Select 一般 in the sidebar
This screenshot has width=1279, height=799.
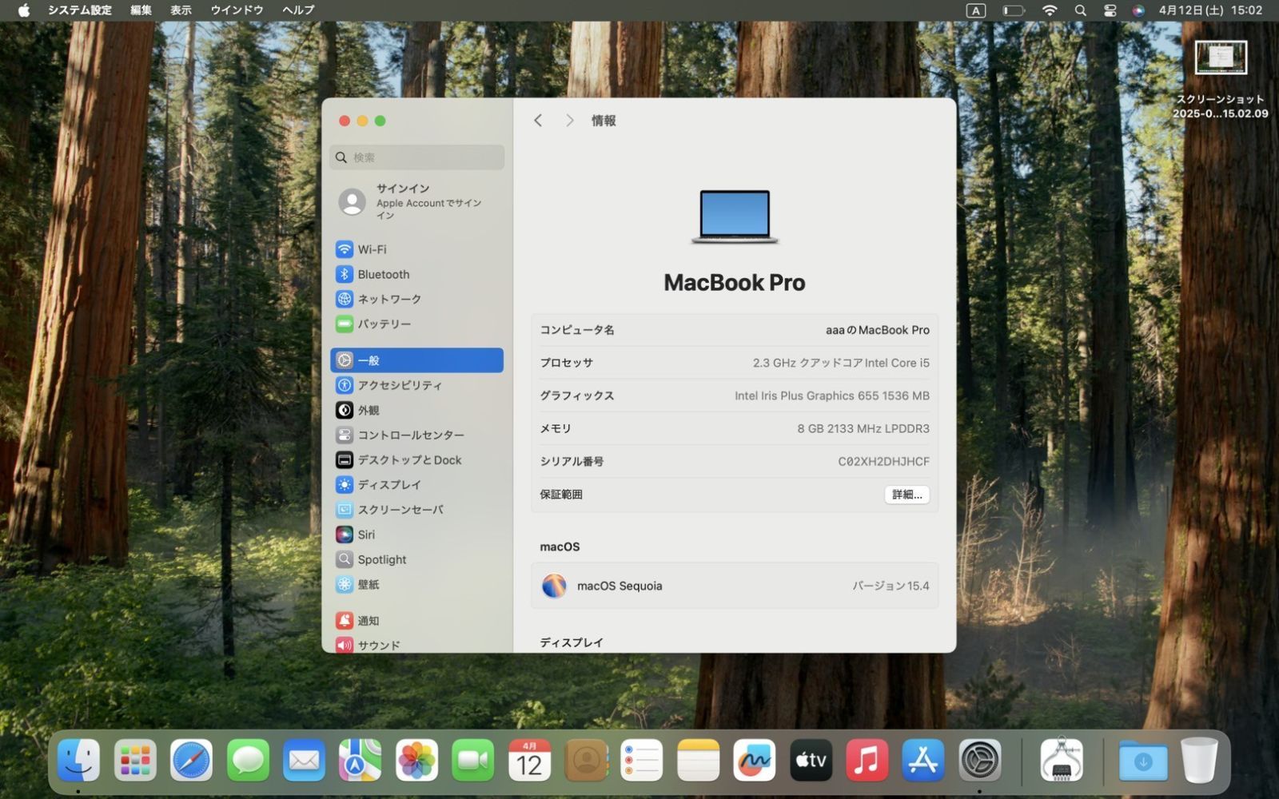[x=416, y=360]
